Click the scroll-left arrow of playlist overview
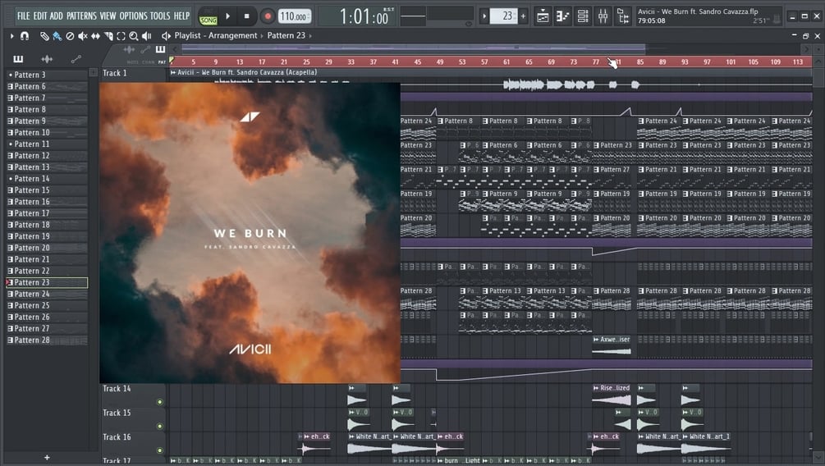Image resolution: width=825 pixels, height=466 pixels. point(176,49)
